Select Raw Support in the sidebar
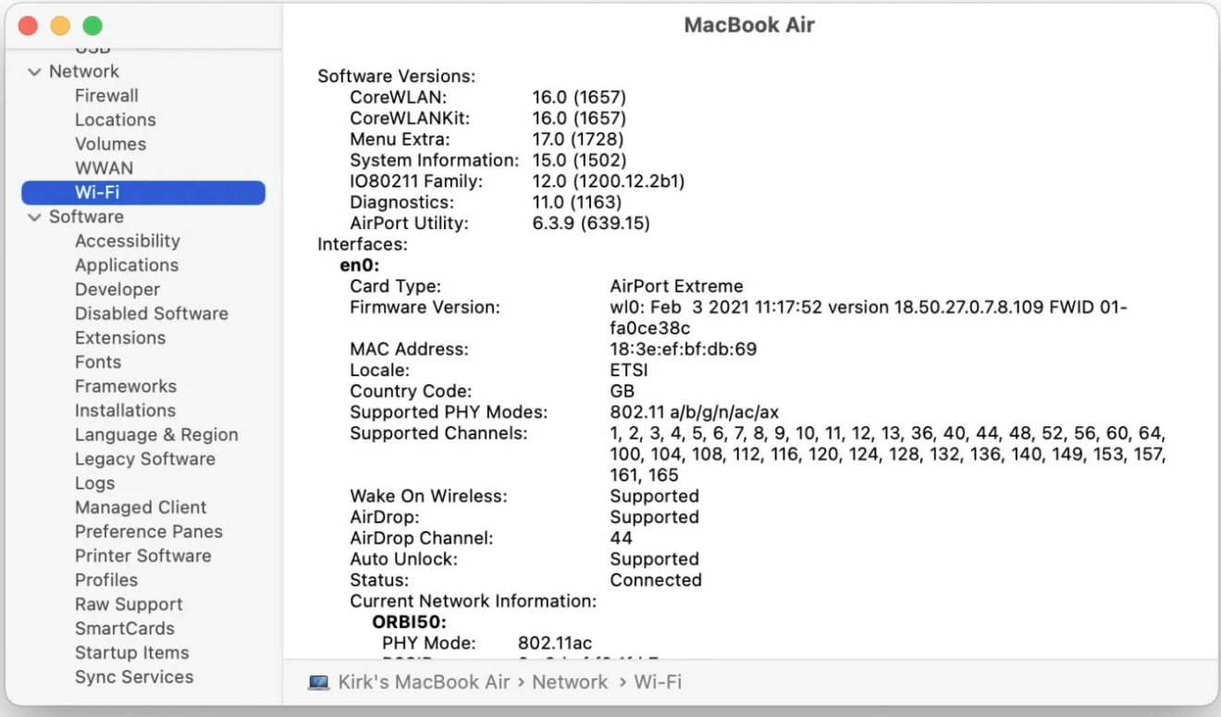This screenshot has height=717, width=1221. 129,604
